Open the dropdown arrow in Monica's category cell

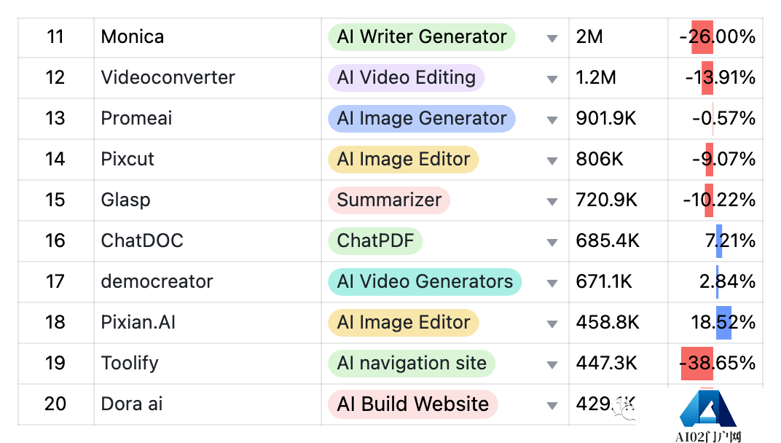[552, 39]
